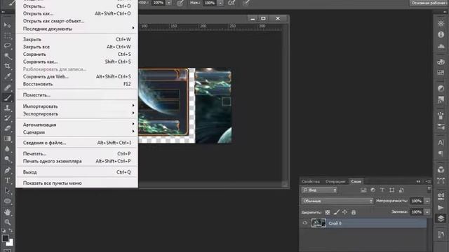The width and height of the screenshot is (449, 252).
Task: Open the Наж. 100% flow dropdown arrow
Action: pos(220,3)
